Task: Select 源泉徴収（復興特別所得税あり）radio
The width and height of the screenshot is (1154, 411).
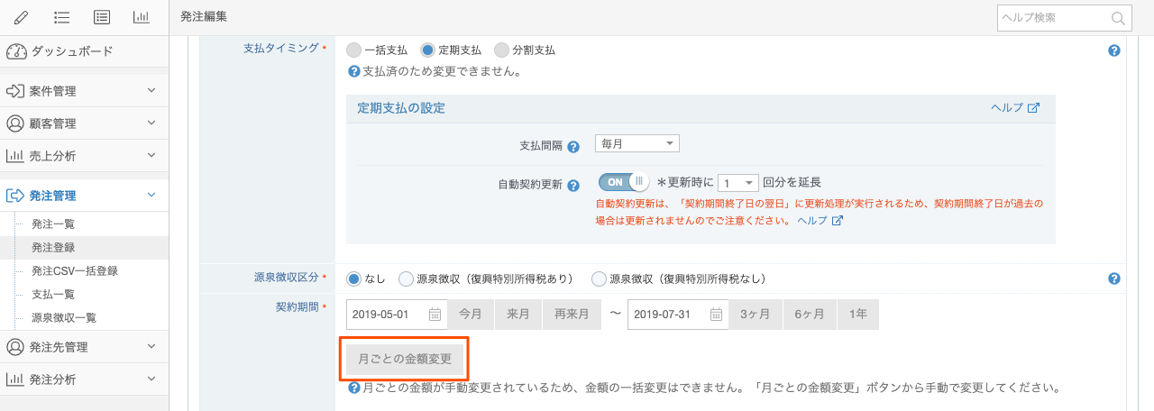Action: 406,279
